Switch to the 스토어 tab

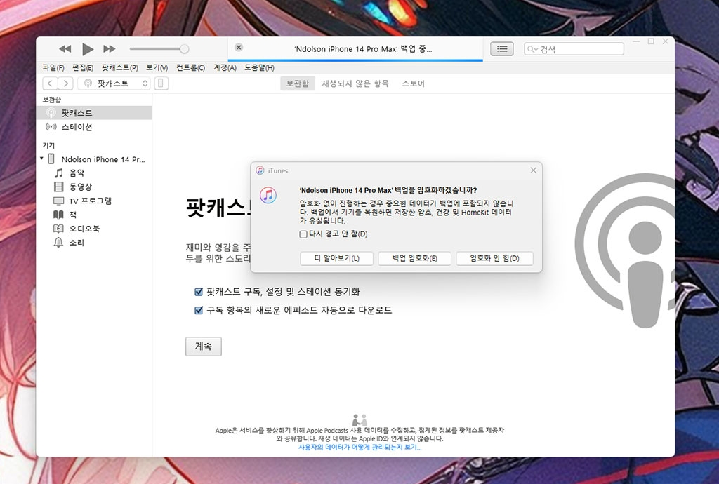point(413,83)
